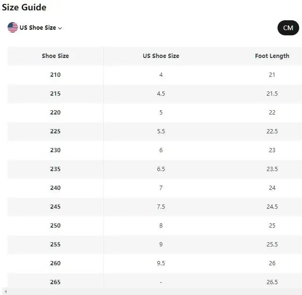Click shoe size 240 in first column
The image size is (302, 295).
(55, 188)
